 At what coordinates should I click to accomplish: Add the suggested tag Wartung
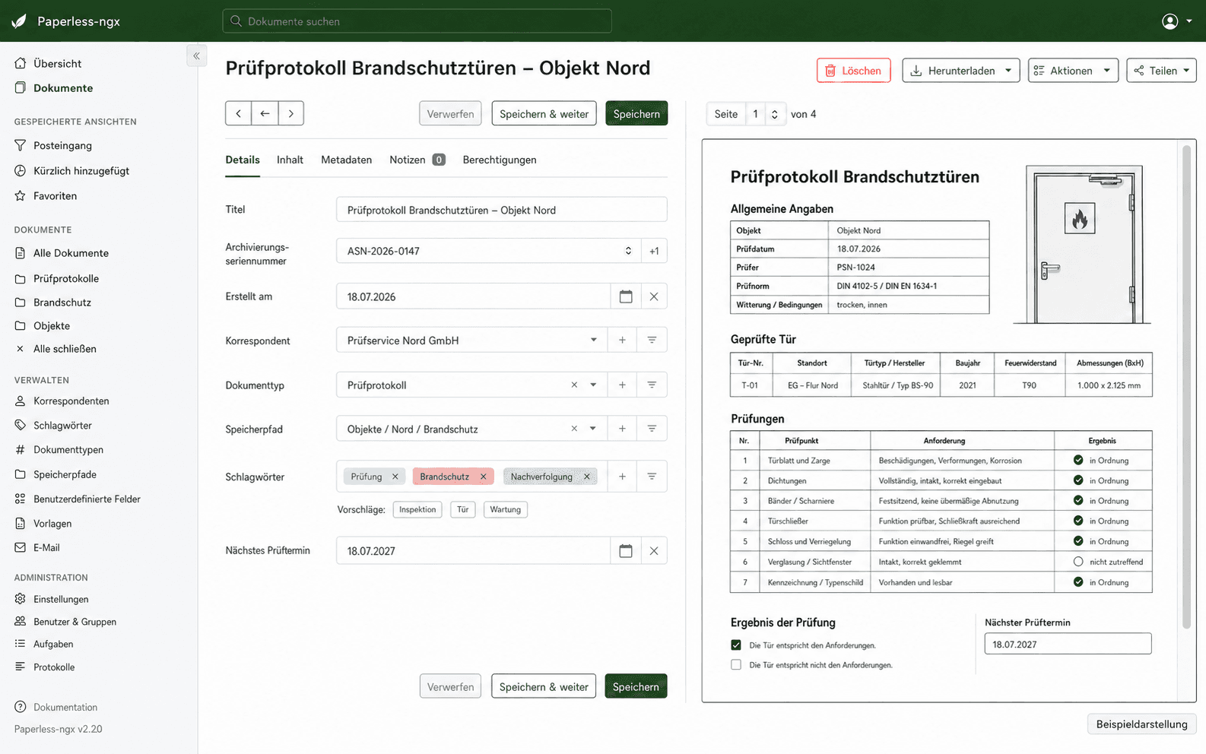[505, 509]
